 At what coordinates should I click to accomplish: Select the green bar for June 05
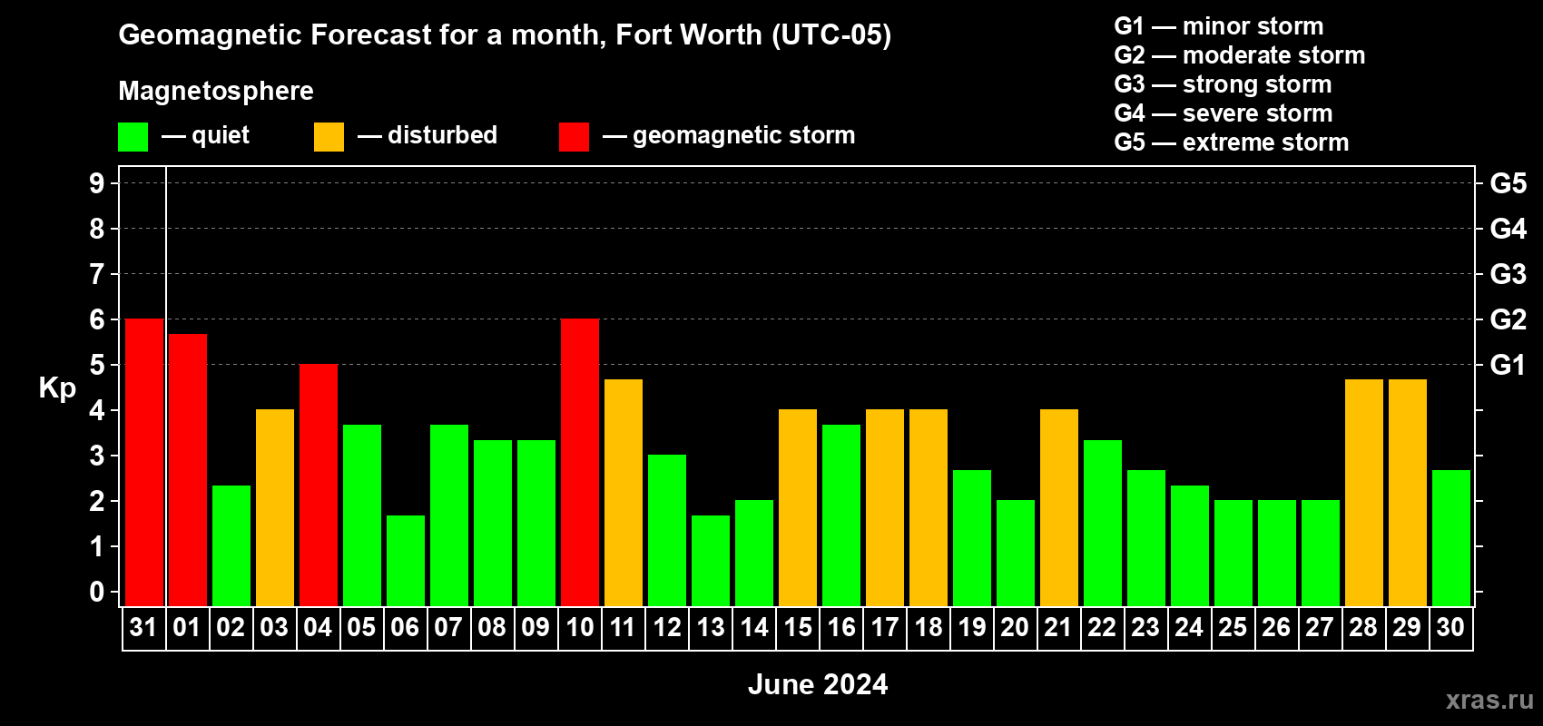[362, 515]
